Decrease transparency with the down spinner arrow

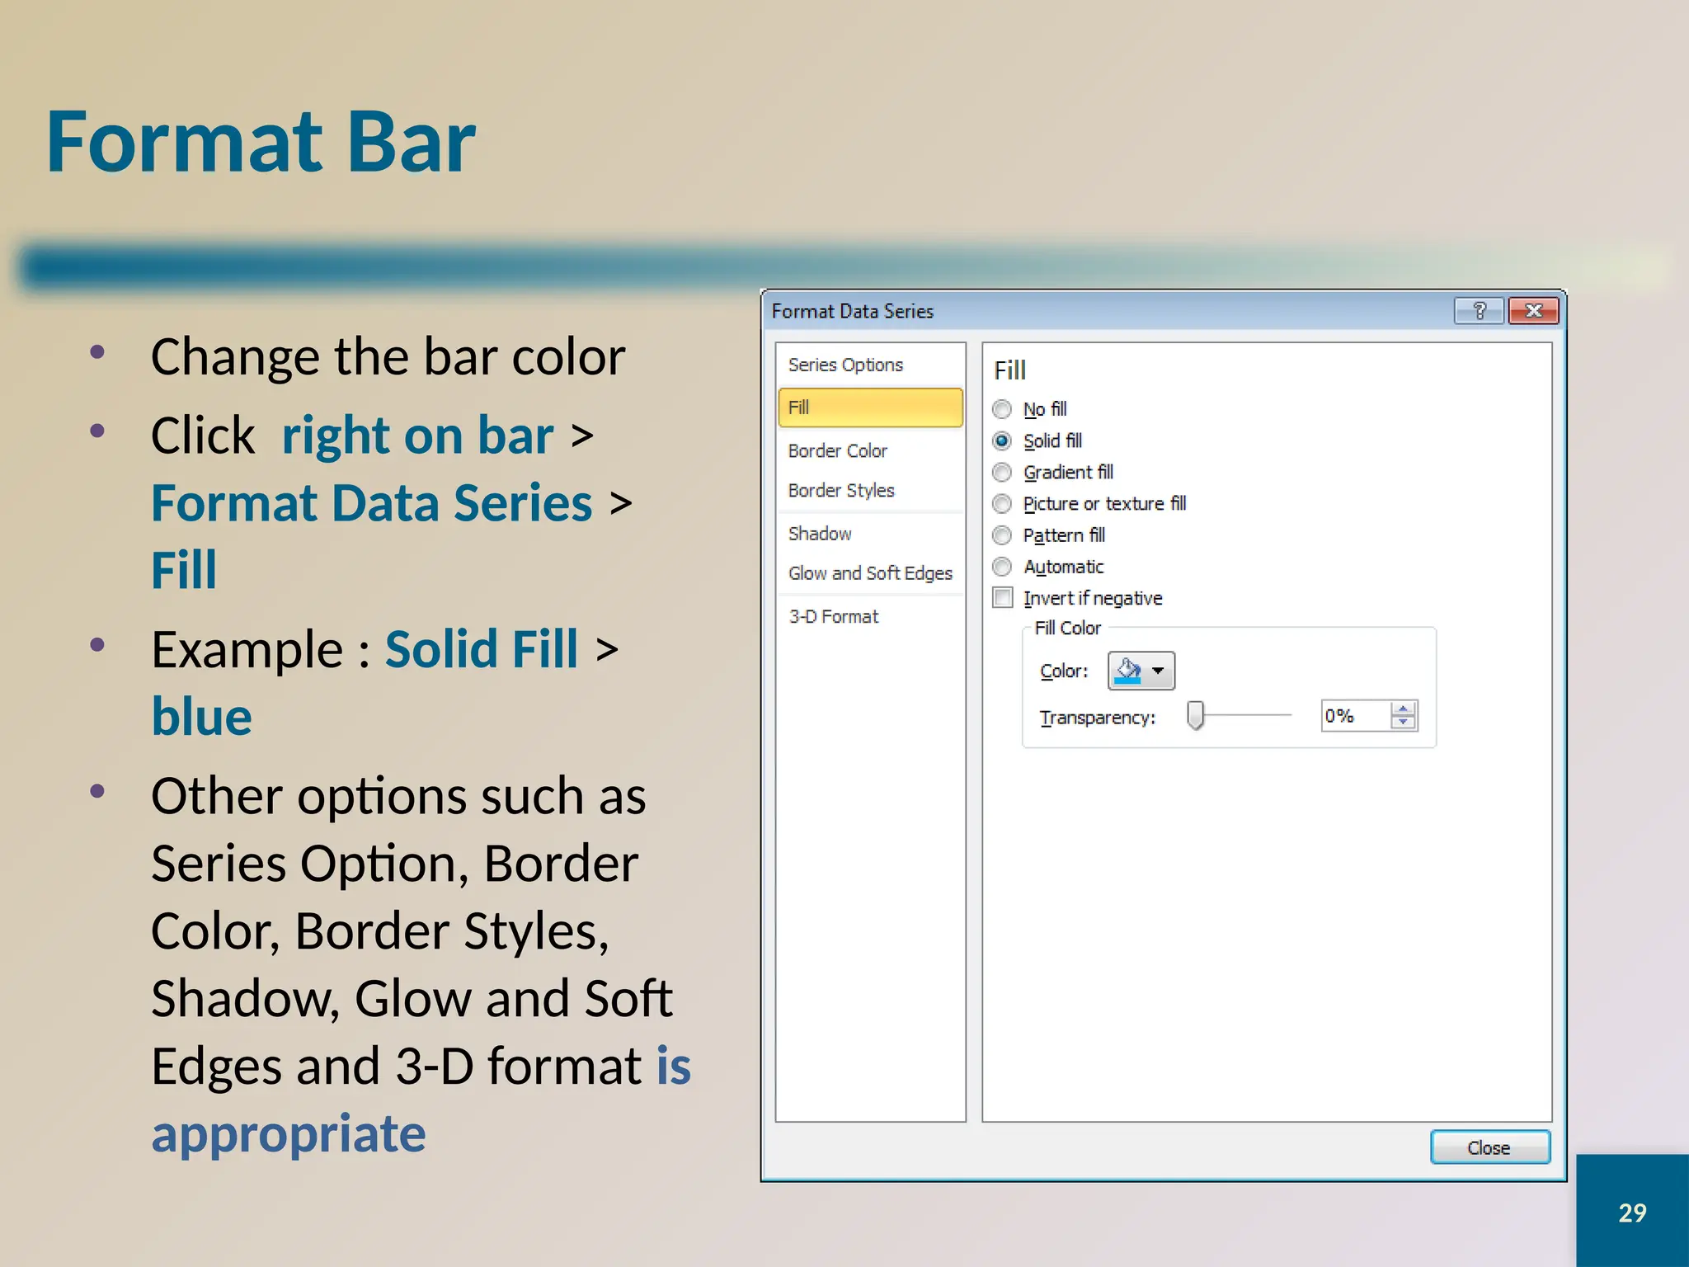pos(1403,723)
